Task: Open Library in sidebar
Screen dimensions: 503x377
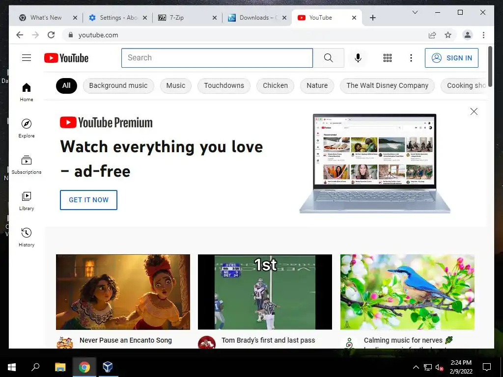Action: [27, 201]
